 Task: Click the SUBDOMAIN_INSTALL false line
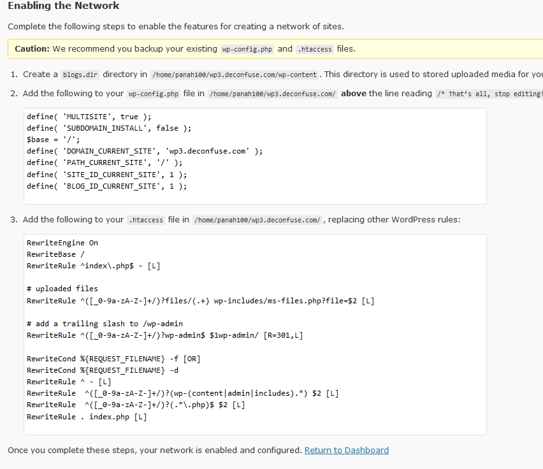109,128
